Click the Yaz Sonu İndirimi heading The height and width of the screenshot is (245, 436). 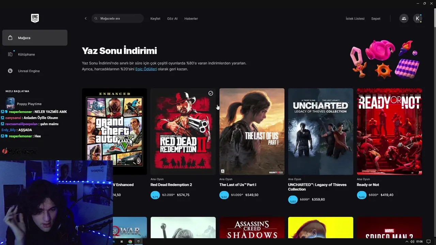click(x=119, y=51)
